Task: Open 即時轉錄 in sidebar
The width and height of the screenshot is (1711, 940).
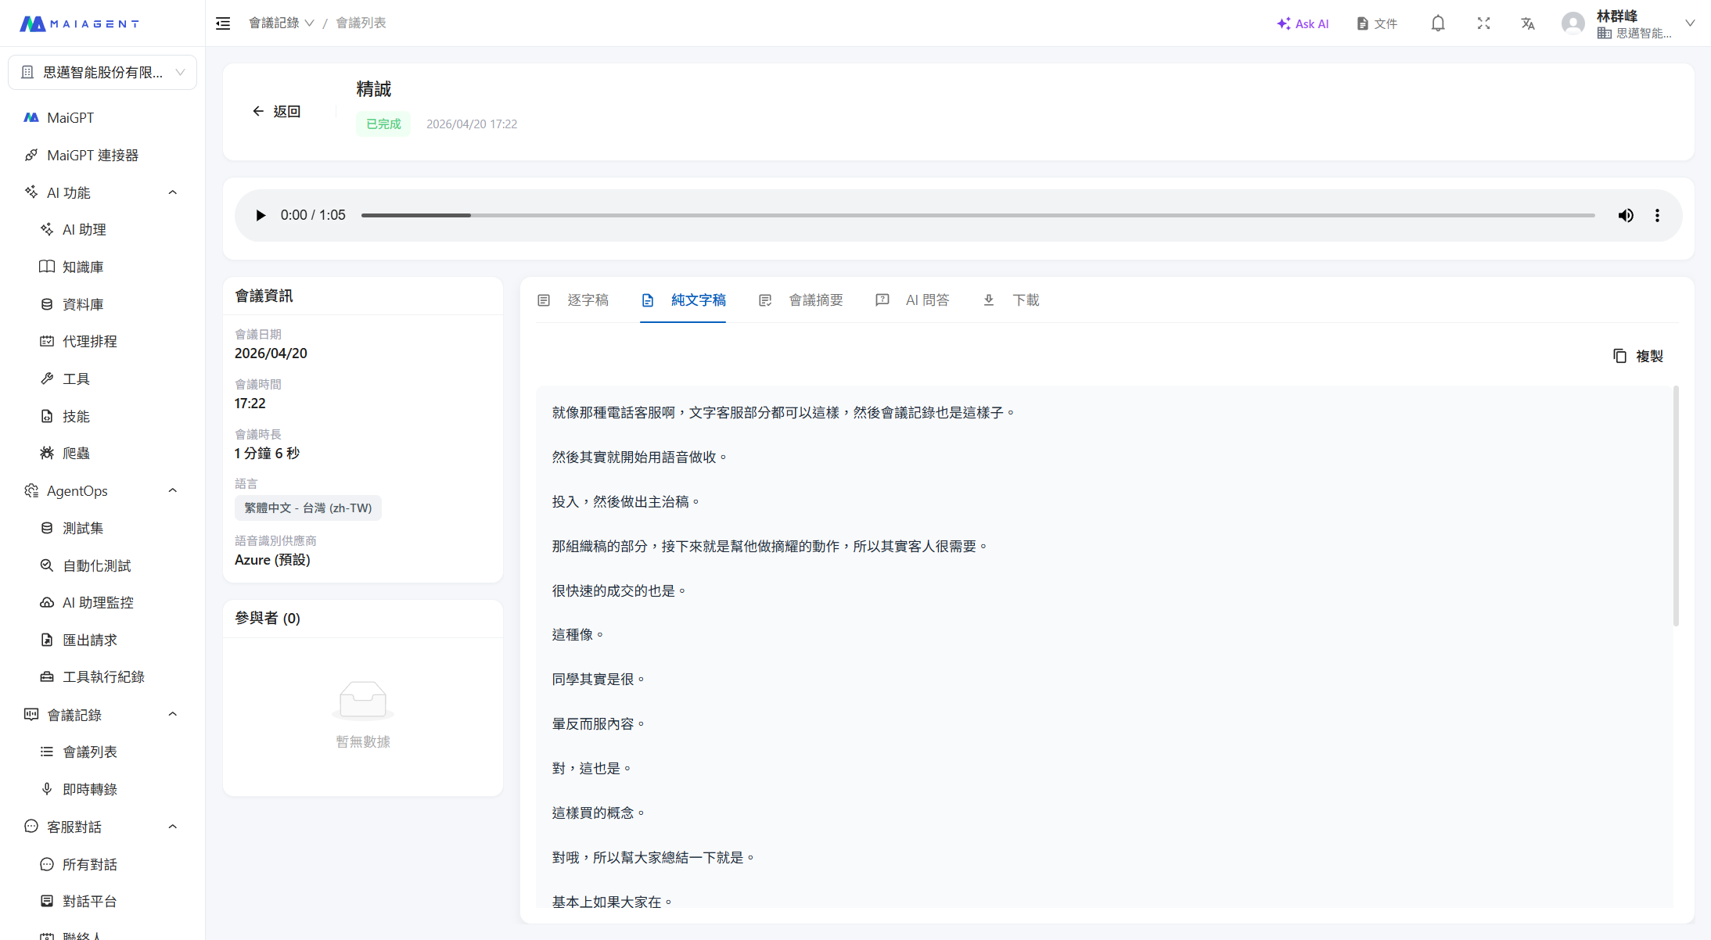Action: coord(90,789)
